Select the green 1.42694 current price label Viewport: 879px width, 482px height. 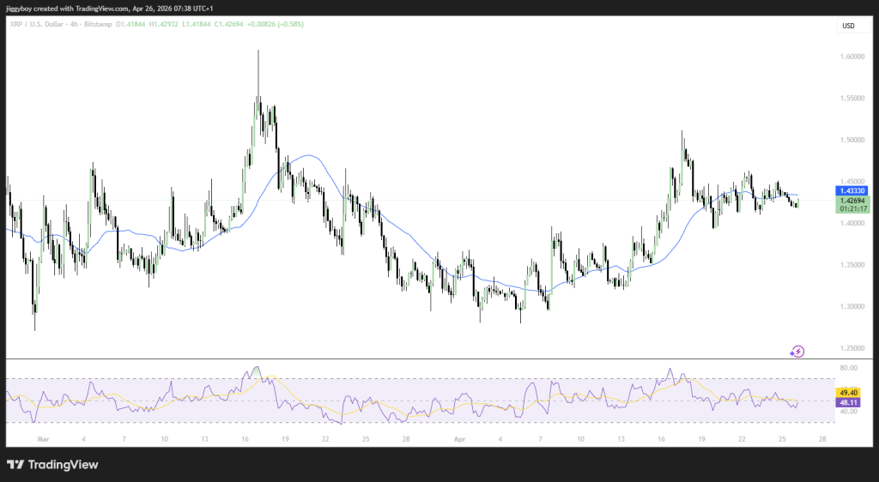point(852,202)
